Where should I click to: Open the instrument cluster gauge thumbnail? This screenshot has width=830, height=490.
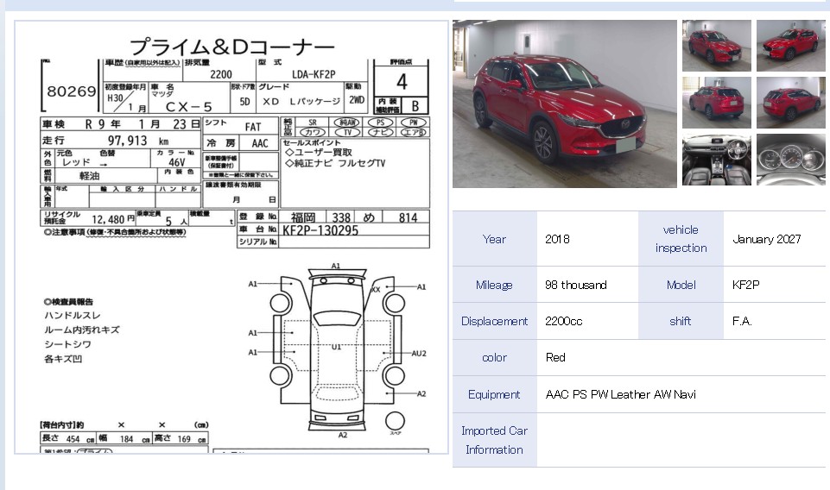(x=790, y=160)
